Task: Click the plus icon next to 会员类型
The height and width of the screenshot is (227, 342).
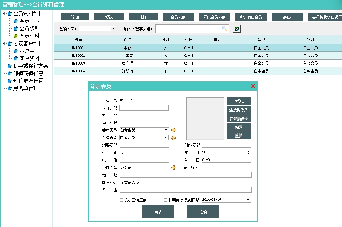Action: 174,130
